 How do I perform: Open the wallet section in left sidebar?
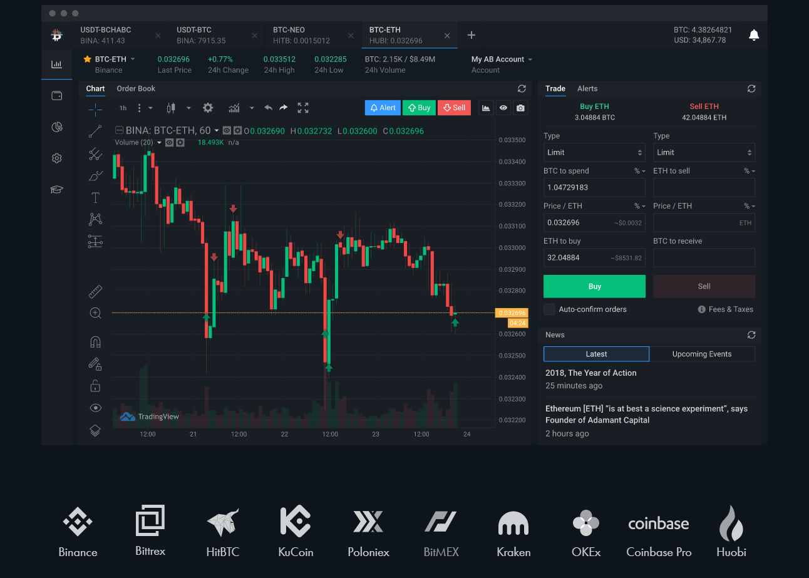click(56, 96)
